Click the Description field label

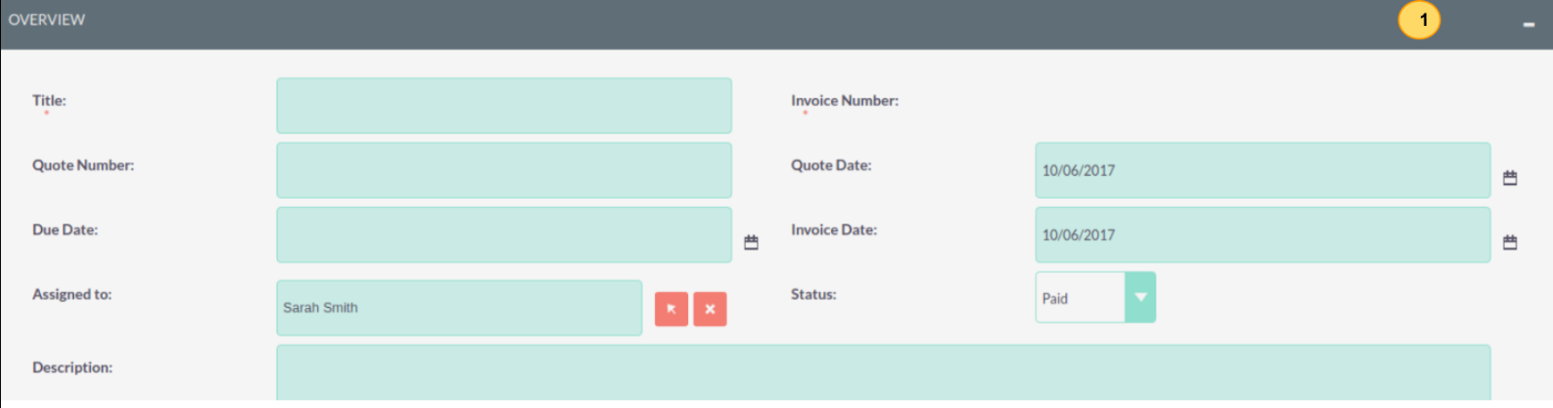point(72,368)
